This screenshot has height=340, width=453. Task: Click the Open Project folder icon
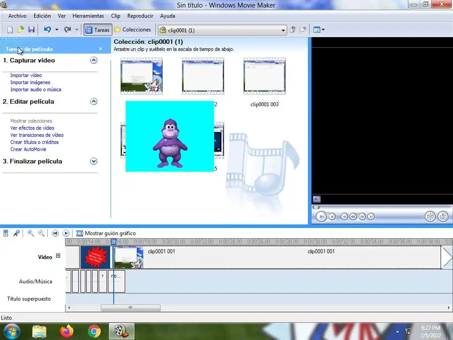tap(21, 30)
